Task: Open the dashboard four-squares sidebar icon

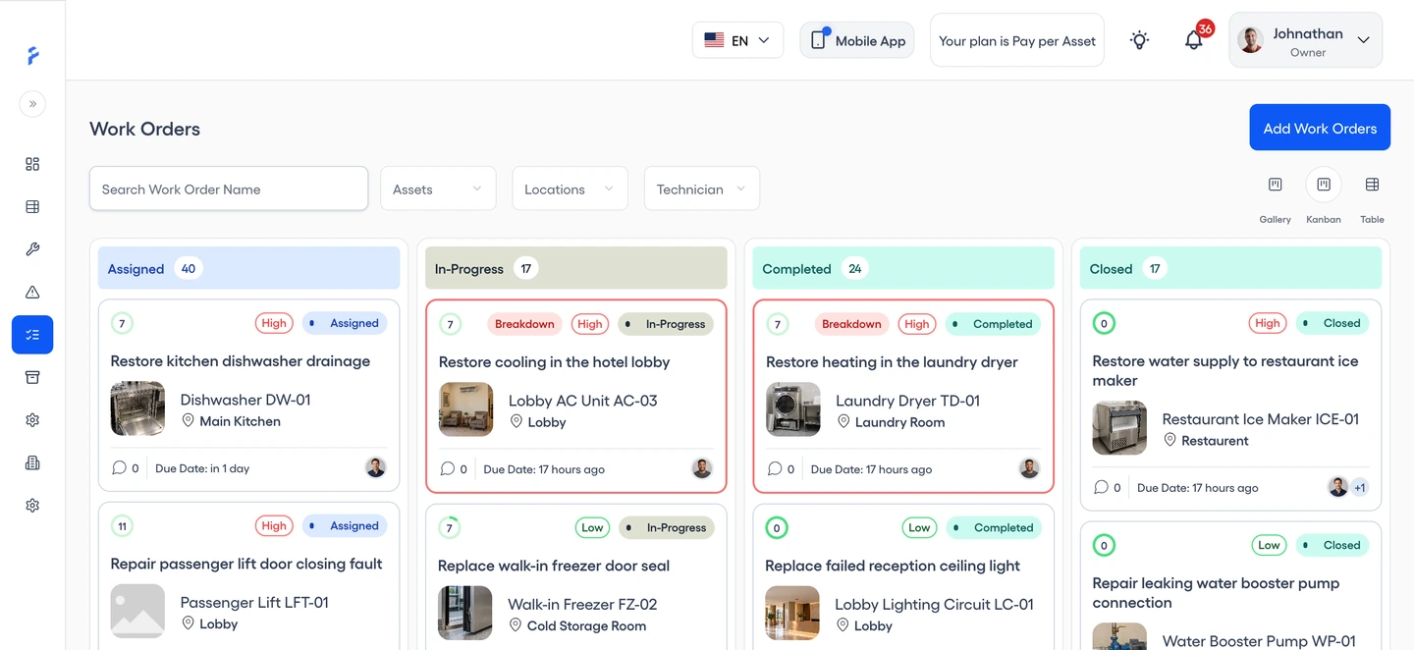Action: pos(32,164)
